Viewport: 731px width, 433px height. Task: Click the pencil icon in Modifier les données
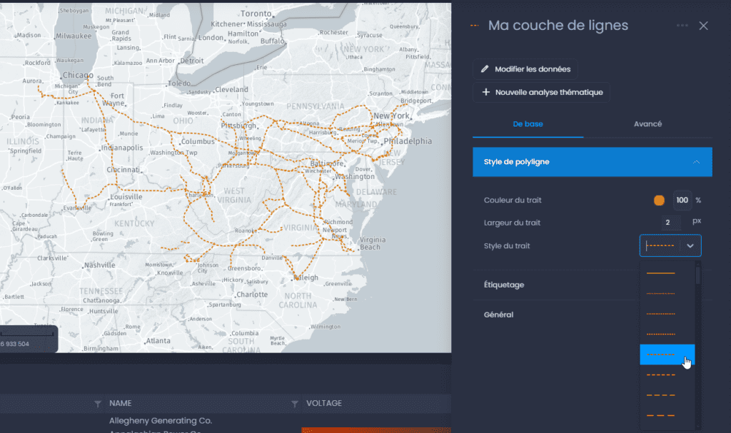click(x=485, y=69)
